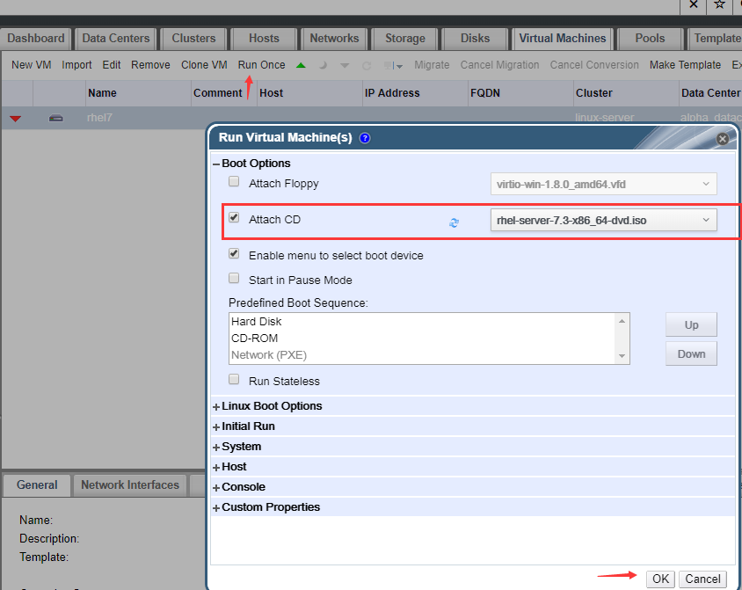This screenshot has width=742, height=590.
Task: Open the Data Centers tab
Action: click(116, 39)
